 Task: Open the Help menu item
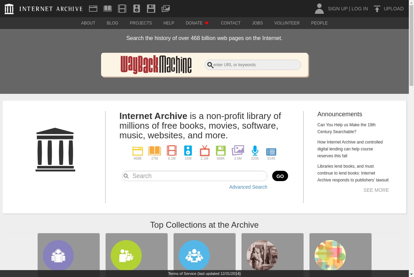pos(169,23)
